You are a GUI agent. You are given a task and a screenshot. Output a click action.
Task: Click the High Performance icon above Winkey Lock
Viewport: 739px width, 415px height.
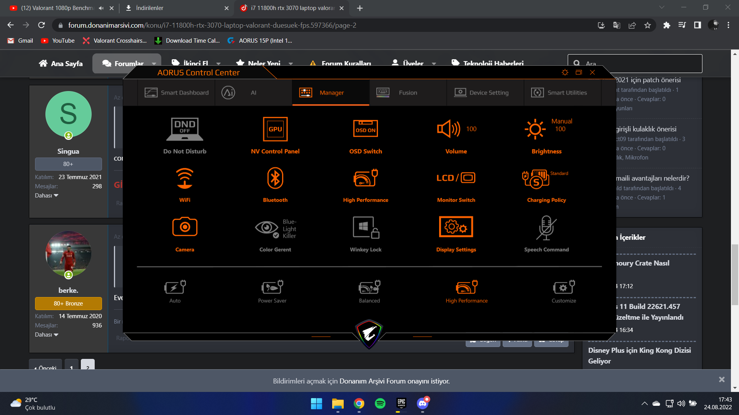pos(366,178)
